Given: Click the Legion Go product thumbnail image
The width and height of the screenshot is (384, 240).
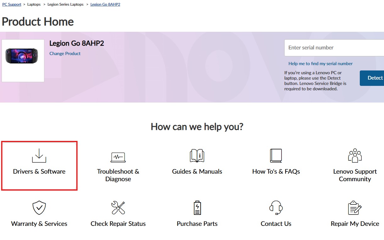Looking at the screenshot, I should [23, 61].
